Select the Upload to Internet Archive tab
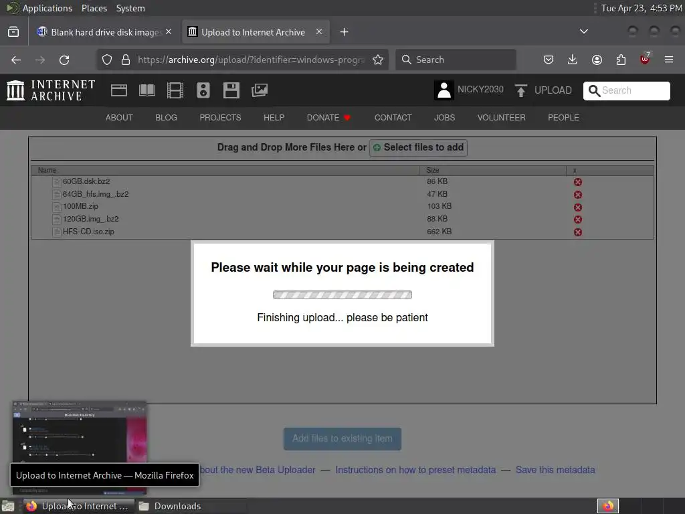Viewport: 685px width, 514px height. 256,32
